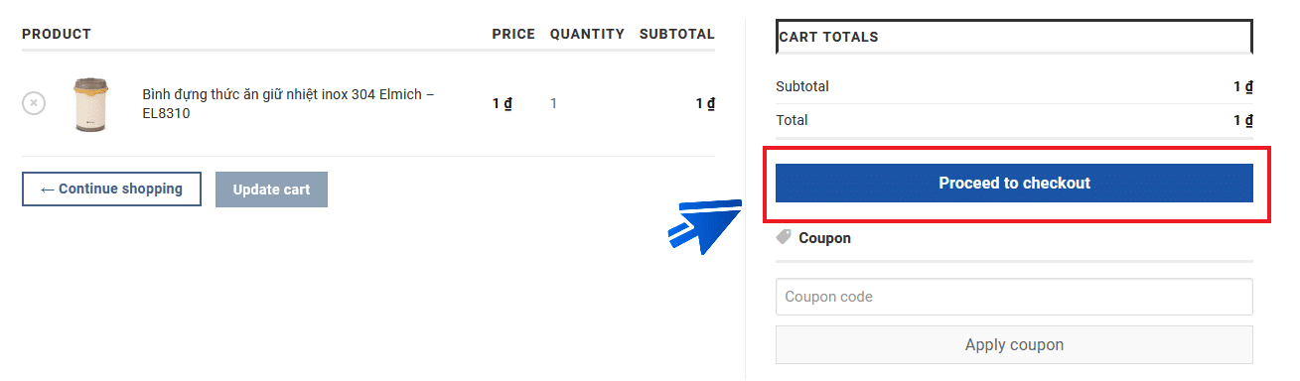Click the Subtotal amount in cart totals
Image resolution: width=1300 pixels, height=381 pixels.
coord(1242,86)
